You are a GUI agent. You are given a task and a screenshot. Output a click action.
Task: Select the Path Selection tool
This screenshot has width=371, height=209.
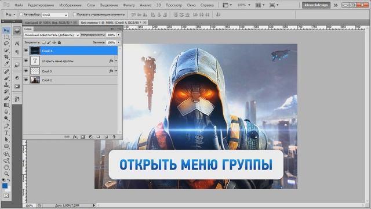(6, 139)
